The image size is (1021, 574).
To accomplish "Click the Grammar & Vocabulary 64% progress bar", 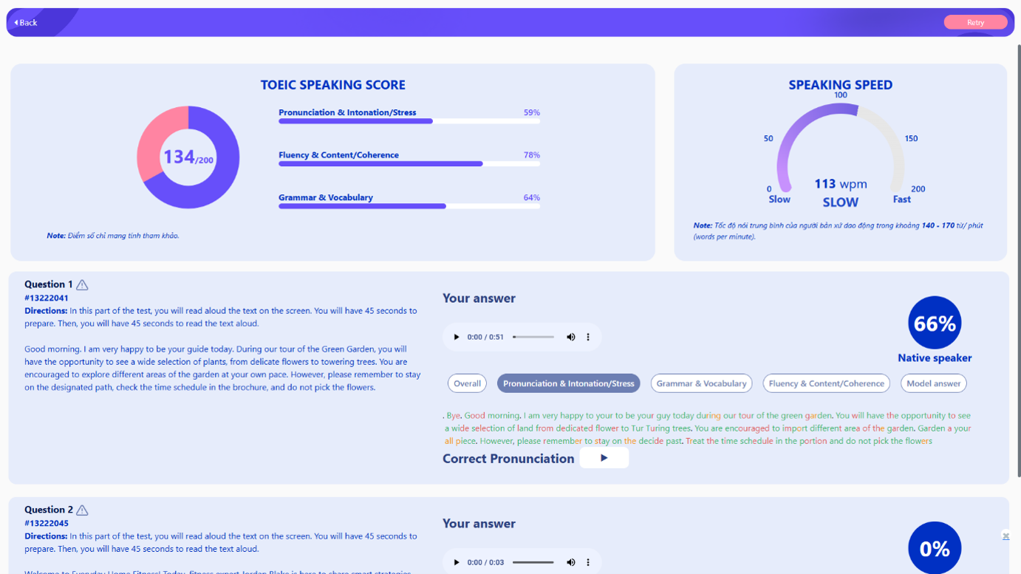I will pos(409,206).
